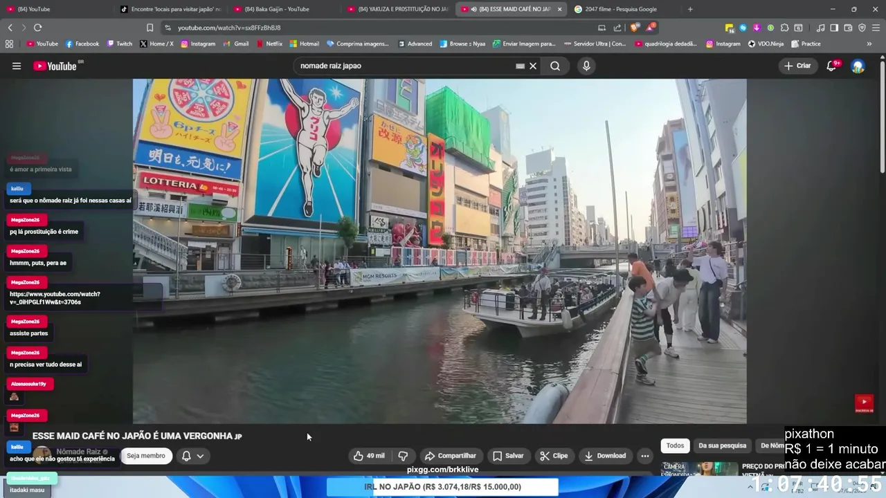
Task: Share this page with the address bar share icon
Action: [617, 28]
